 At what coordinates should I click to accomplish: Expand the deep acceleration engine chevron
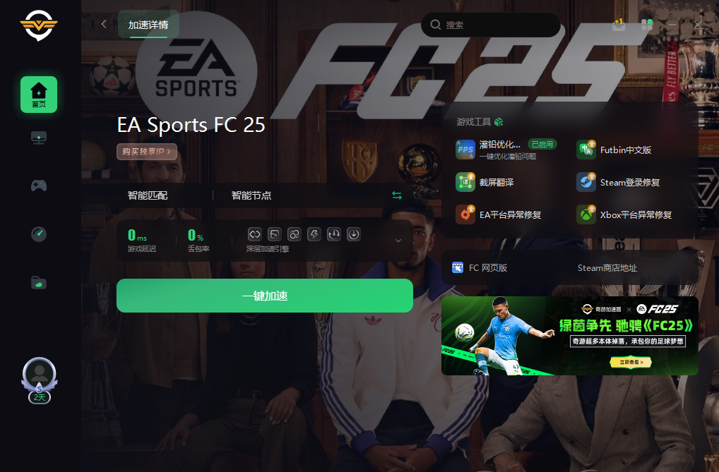[x=398, y=241]
